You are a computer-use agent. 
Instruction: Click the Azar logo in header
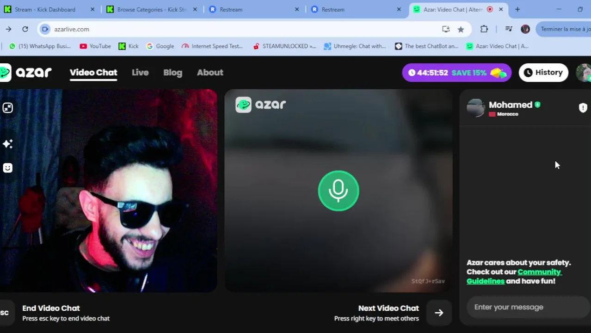[x=26, y=73]
